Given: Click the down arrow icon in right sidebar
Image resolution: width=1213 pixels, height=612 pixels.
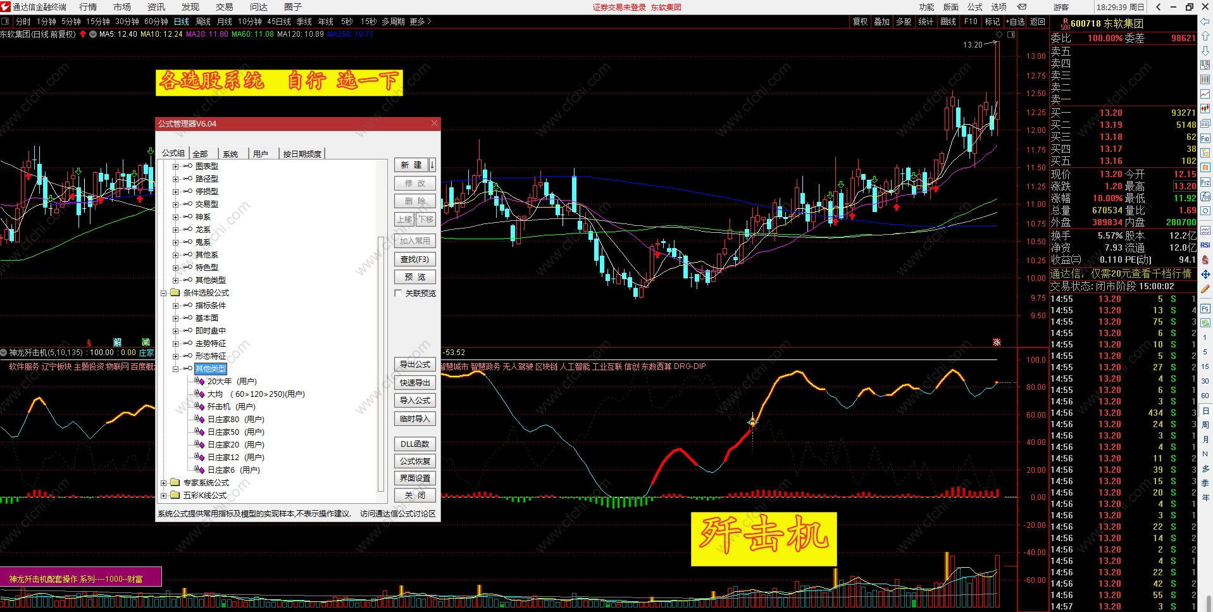Looking at the screenshot, I should (1205, 51).
